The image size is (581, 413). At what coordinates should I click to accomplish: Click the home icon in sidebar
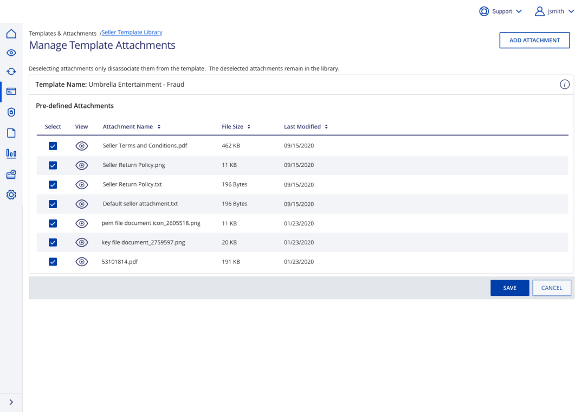[11, 34]
